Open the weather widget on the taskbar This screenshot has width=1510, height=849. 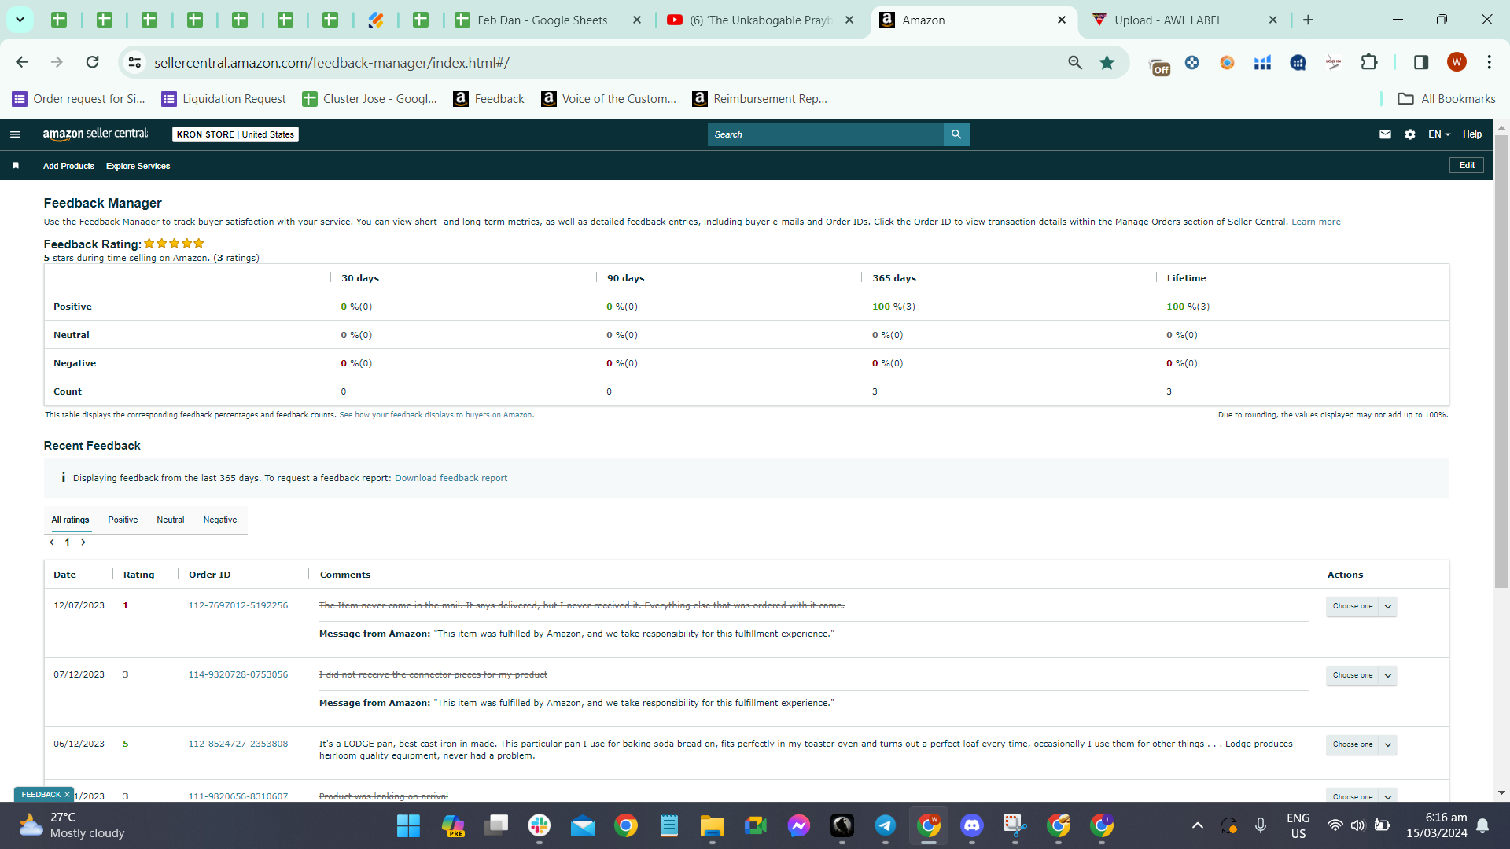point(72,825)
